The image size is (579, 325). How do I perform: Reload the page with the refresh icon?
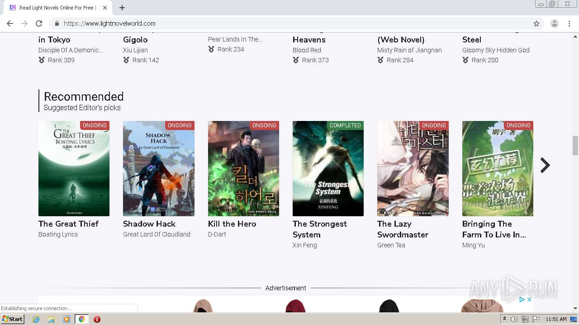(39, 23)
